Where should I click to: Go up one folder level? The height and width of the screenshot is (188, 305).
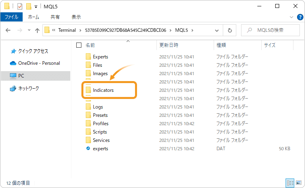click(37, 30)
